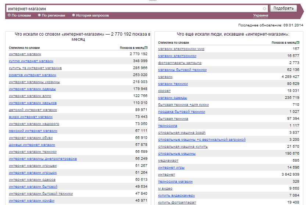The height and width of the screenshot is (205, 307).
Task: Open the 'купить видеокамеру' link
Action: (x=176, y=195)
